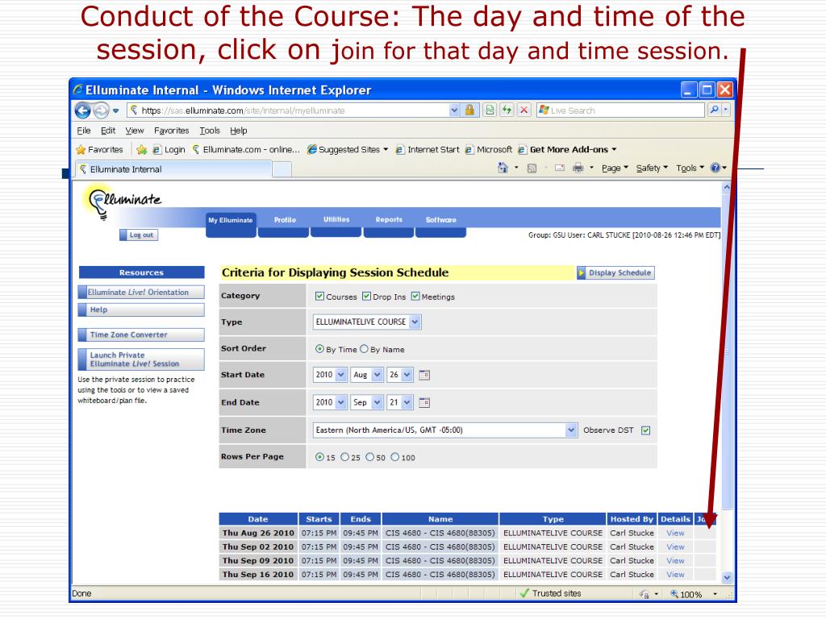Open the Favorites menu in the menu bar
Image resolution: width=826 pixels, height=619 pixels.
click(171, 131)
